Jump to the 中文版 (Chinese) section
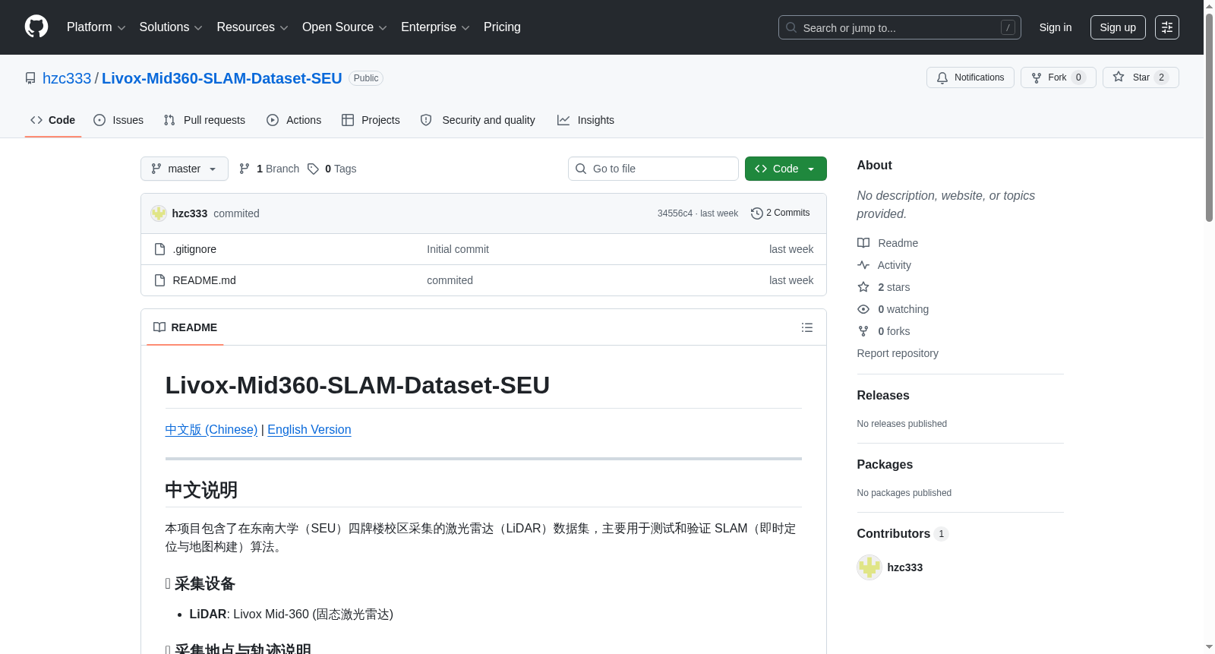The height and width of the screenshot is (654, 1215). pos(211,430)
